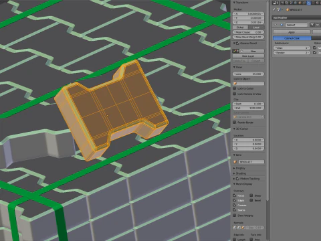Uncheck the Creases overlay checkbox

pyautogui.click(x=234, y=205)
